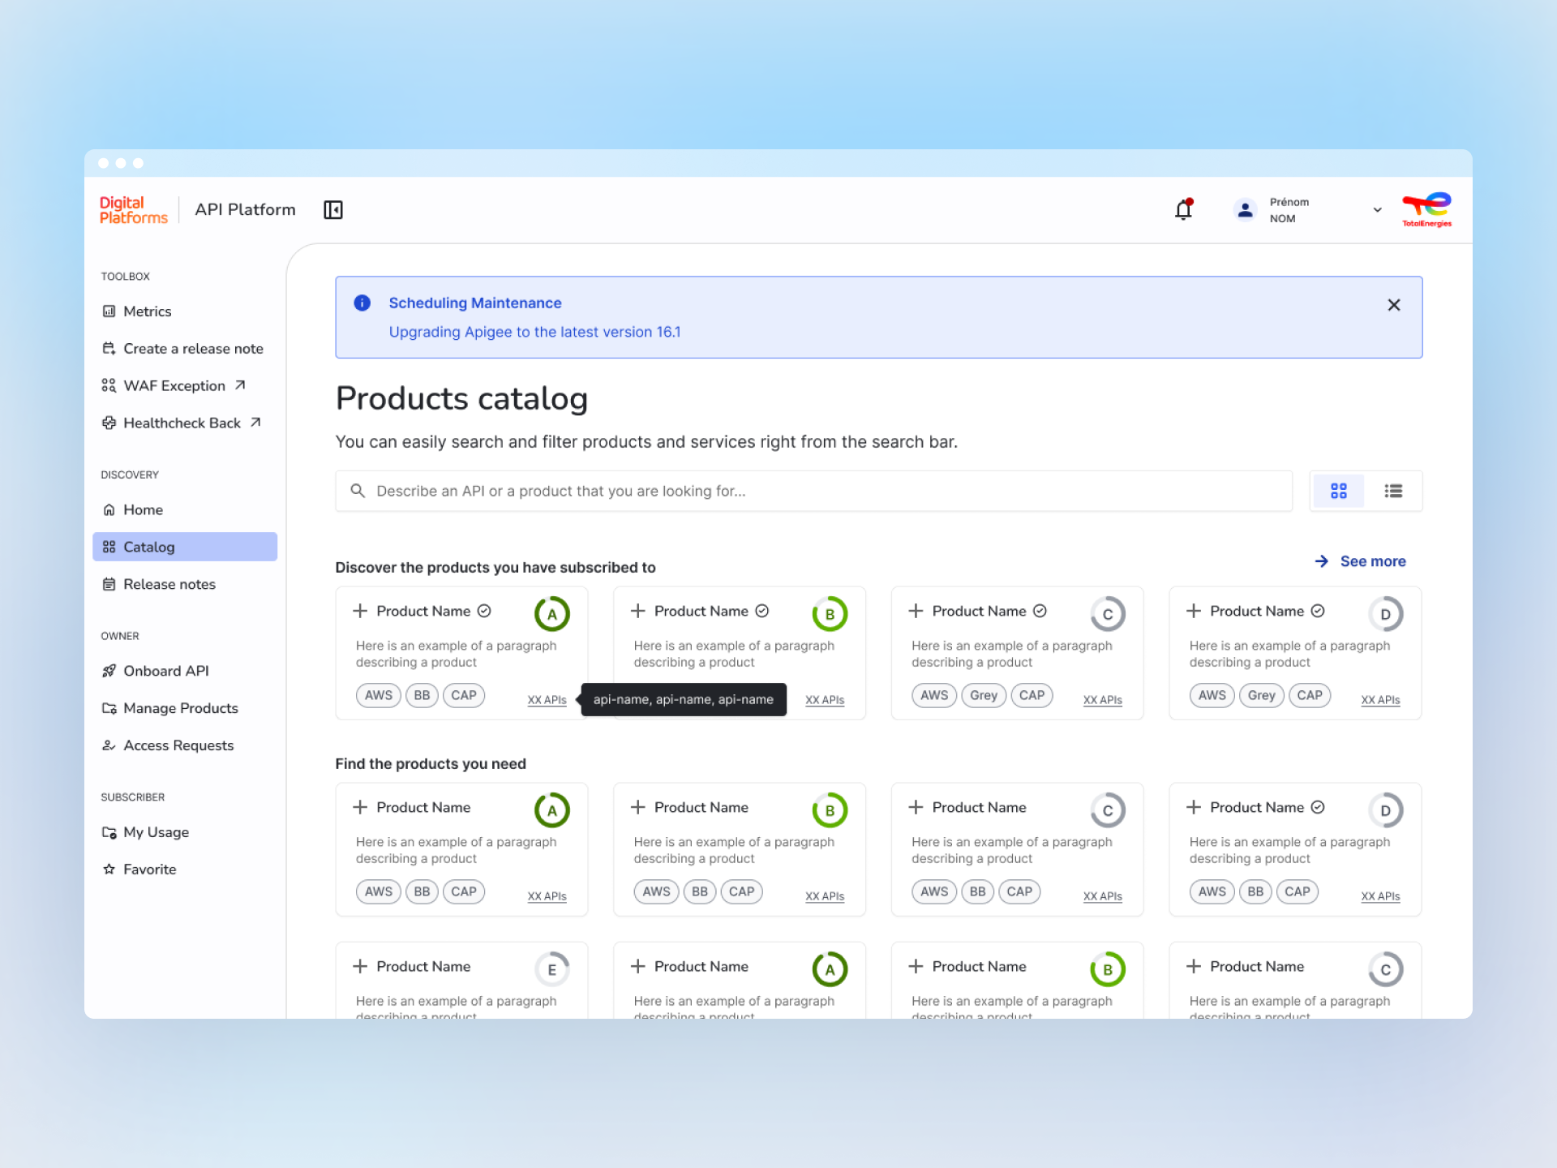Viewport: 1557px width, 1168px height.
Task: Click AWS tag on subscribed grade A card
Action: 379,695
